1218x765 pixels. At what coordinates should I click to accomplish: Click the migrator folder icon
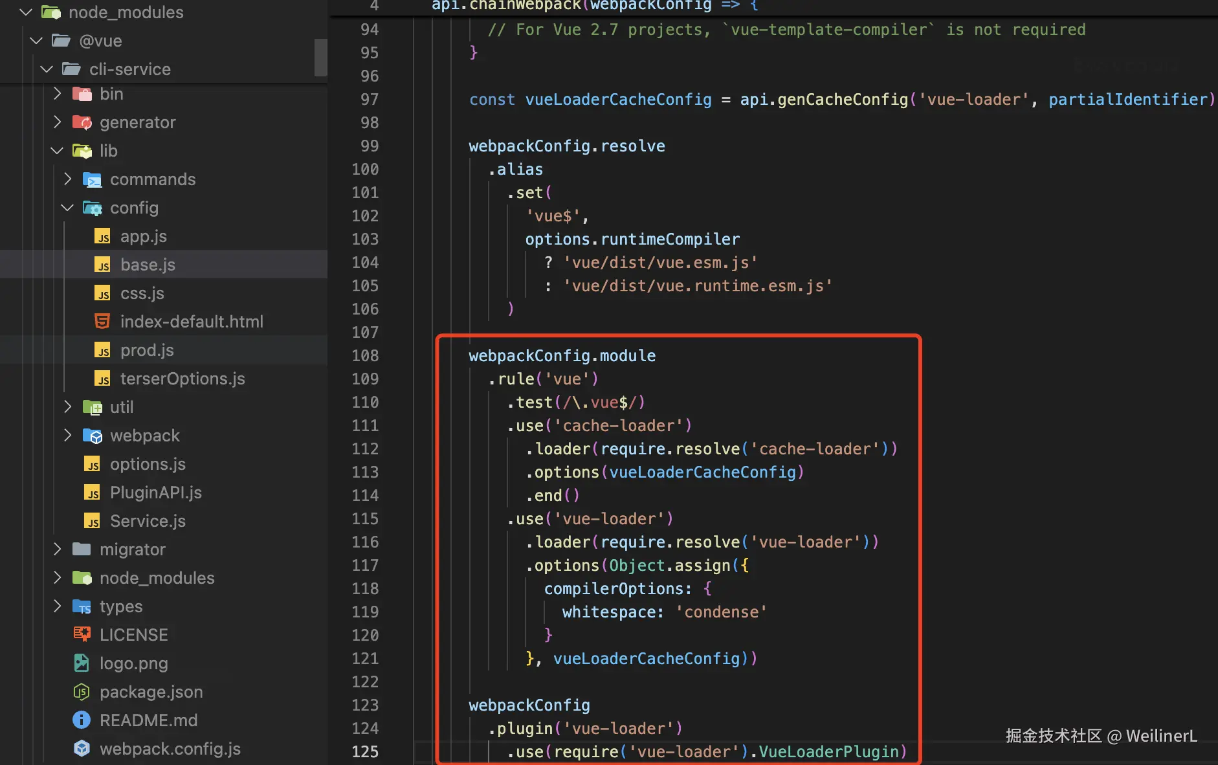[x=82, y=549]
